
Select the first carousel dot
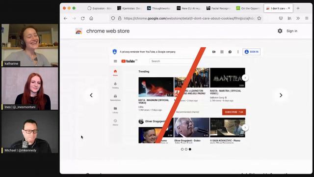coord(182,149)
